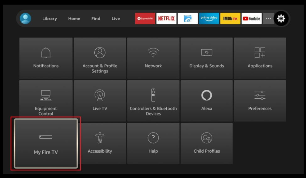Open Display & Sounds settings
Image resolution: width=306 pixels, height=178 pixels.
206,58
